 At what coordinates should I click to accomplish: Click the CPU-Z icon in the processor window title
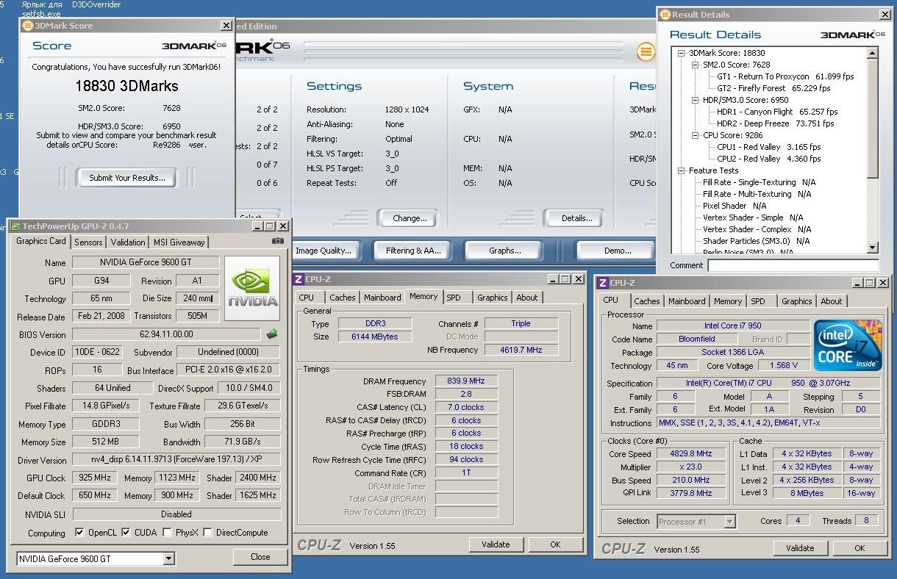pos(602,283)
